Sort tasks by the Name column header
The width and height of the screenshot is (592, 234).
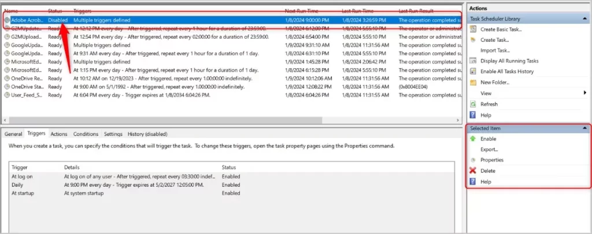click(10, 12)
